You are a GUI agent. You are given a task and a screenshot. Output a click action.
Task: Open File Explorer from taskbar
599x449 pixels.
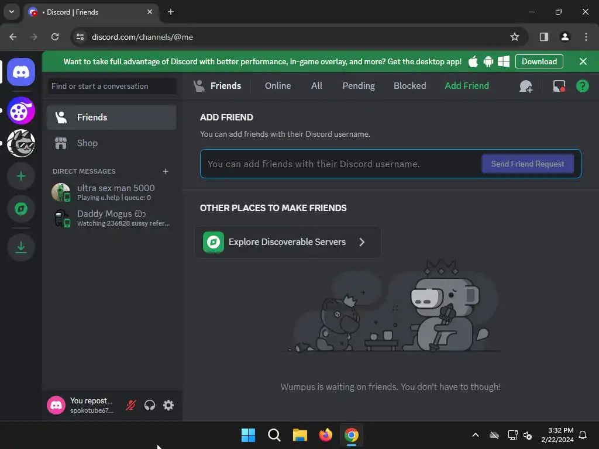[x=300, y=435]
